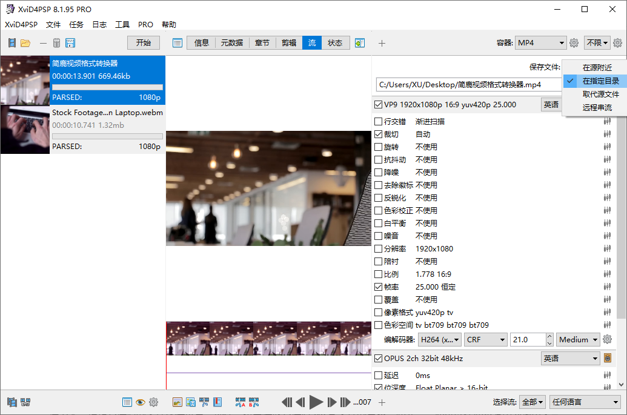
Task: Click the add film file icon
Action: [x=12, y=43]
